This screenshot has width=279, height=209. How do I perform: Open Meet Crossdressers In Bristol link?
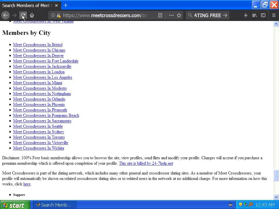tap(38, 45)
